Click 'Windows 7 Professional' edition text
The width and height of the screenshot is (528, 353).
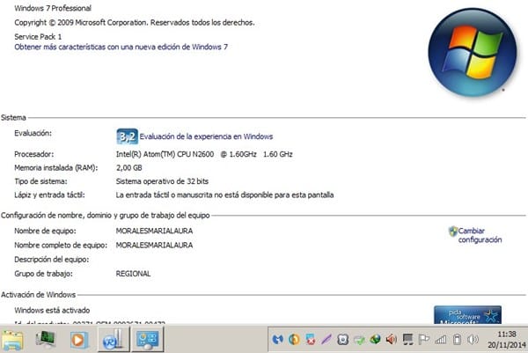pyautogui.click(x=53, y=8)
